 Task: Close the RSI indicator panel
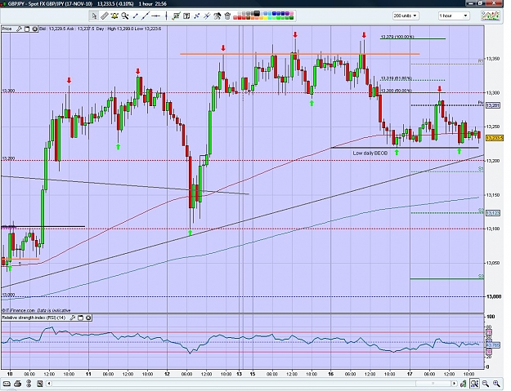(x=88, y=318)
